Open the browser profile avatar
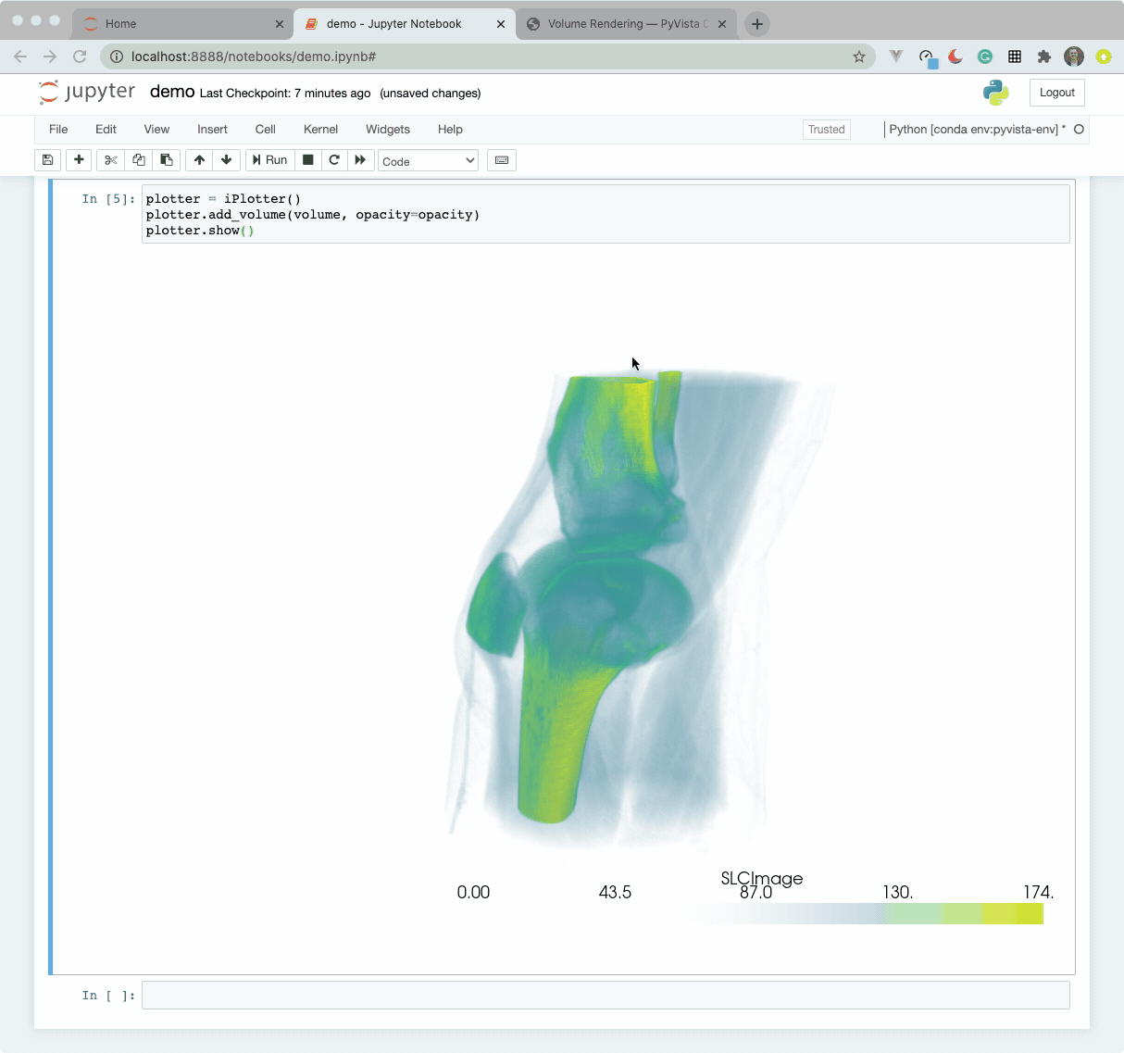1124x1053 pixels. click(1074, 56)
